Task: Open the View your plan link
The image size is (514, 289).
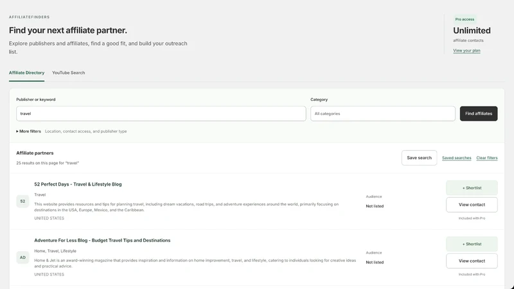Action: point(466,51)
